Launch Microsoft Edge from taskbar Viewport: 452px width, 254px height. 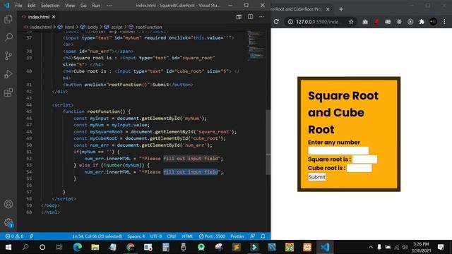77,247
